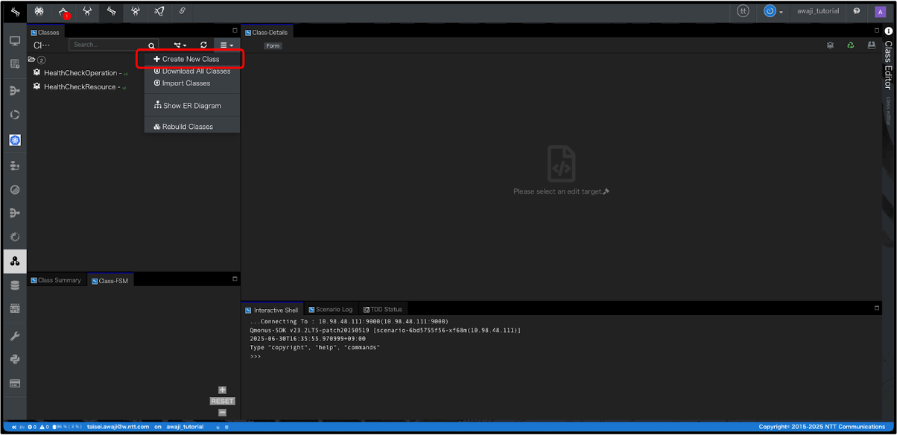Click the save icon in Class-Details toolbar
Viewport: 897px width, 435px height.
click(871, 45)
